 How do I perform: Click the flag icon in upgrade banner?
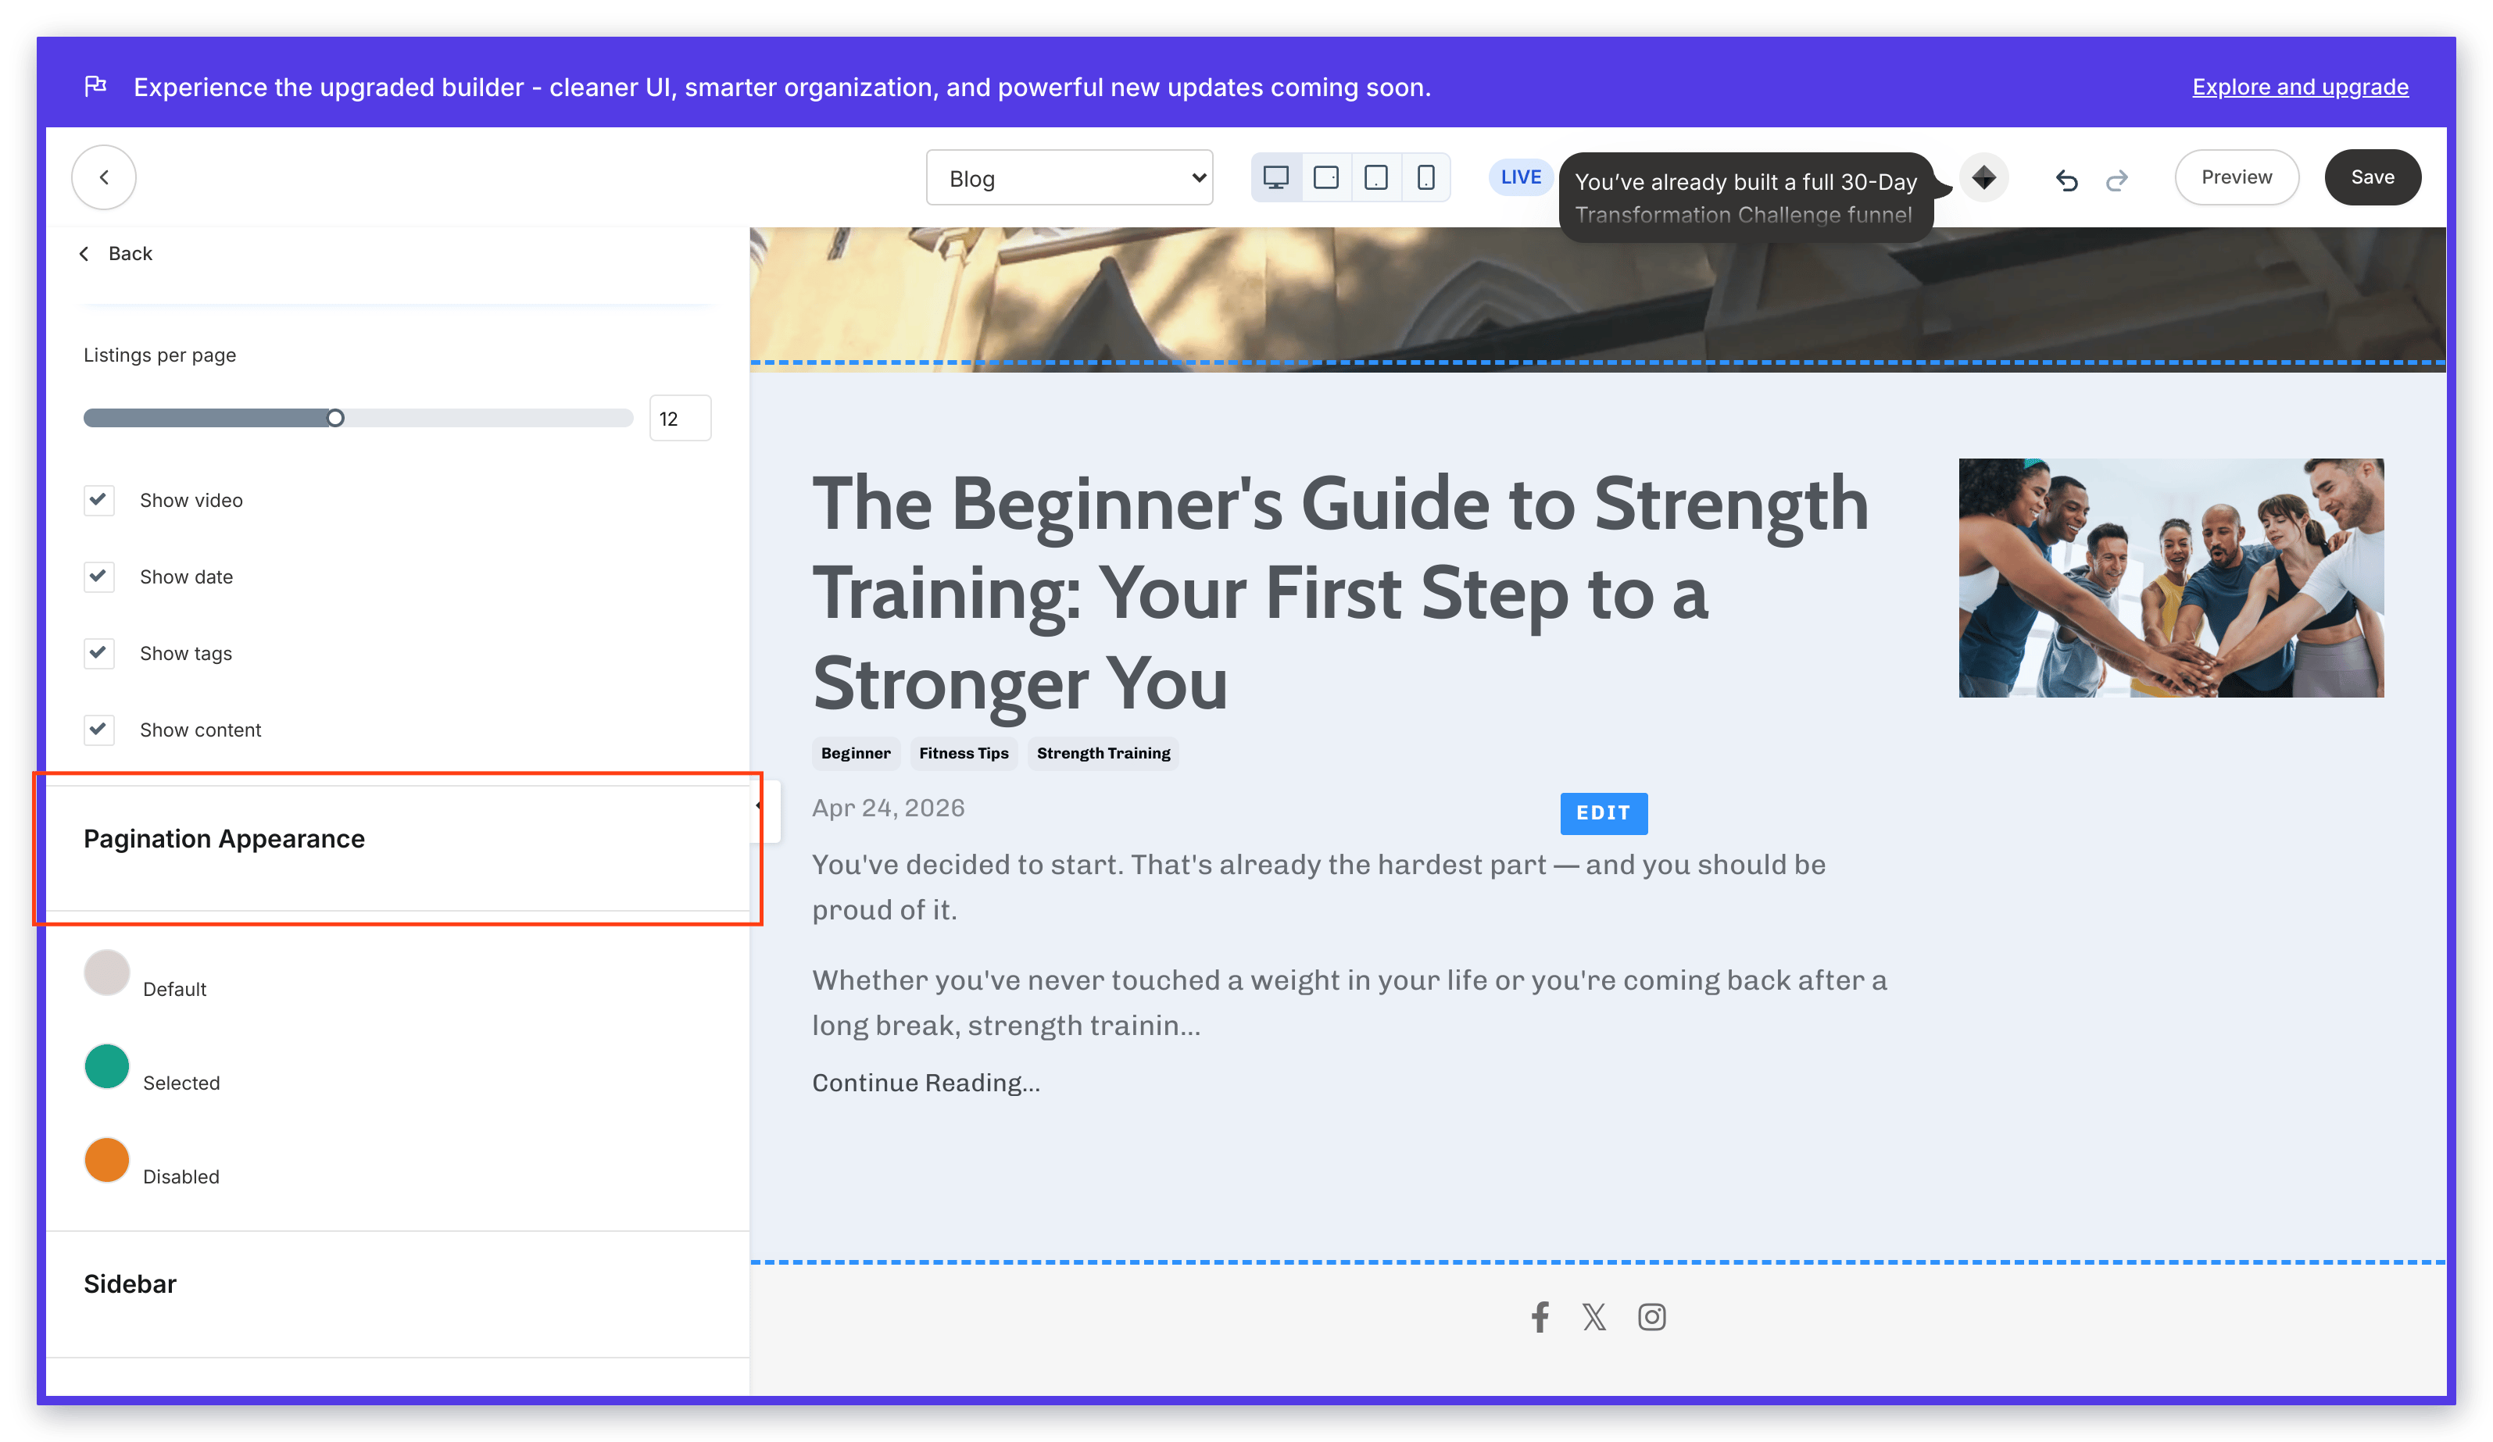pyautogui.click(x=95, y=86)
